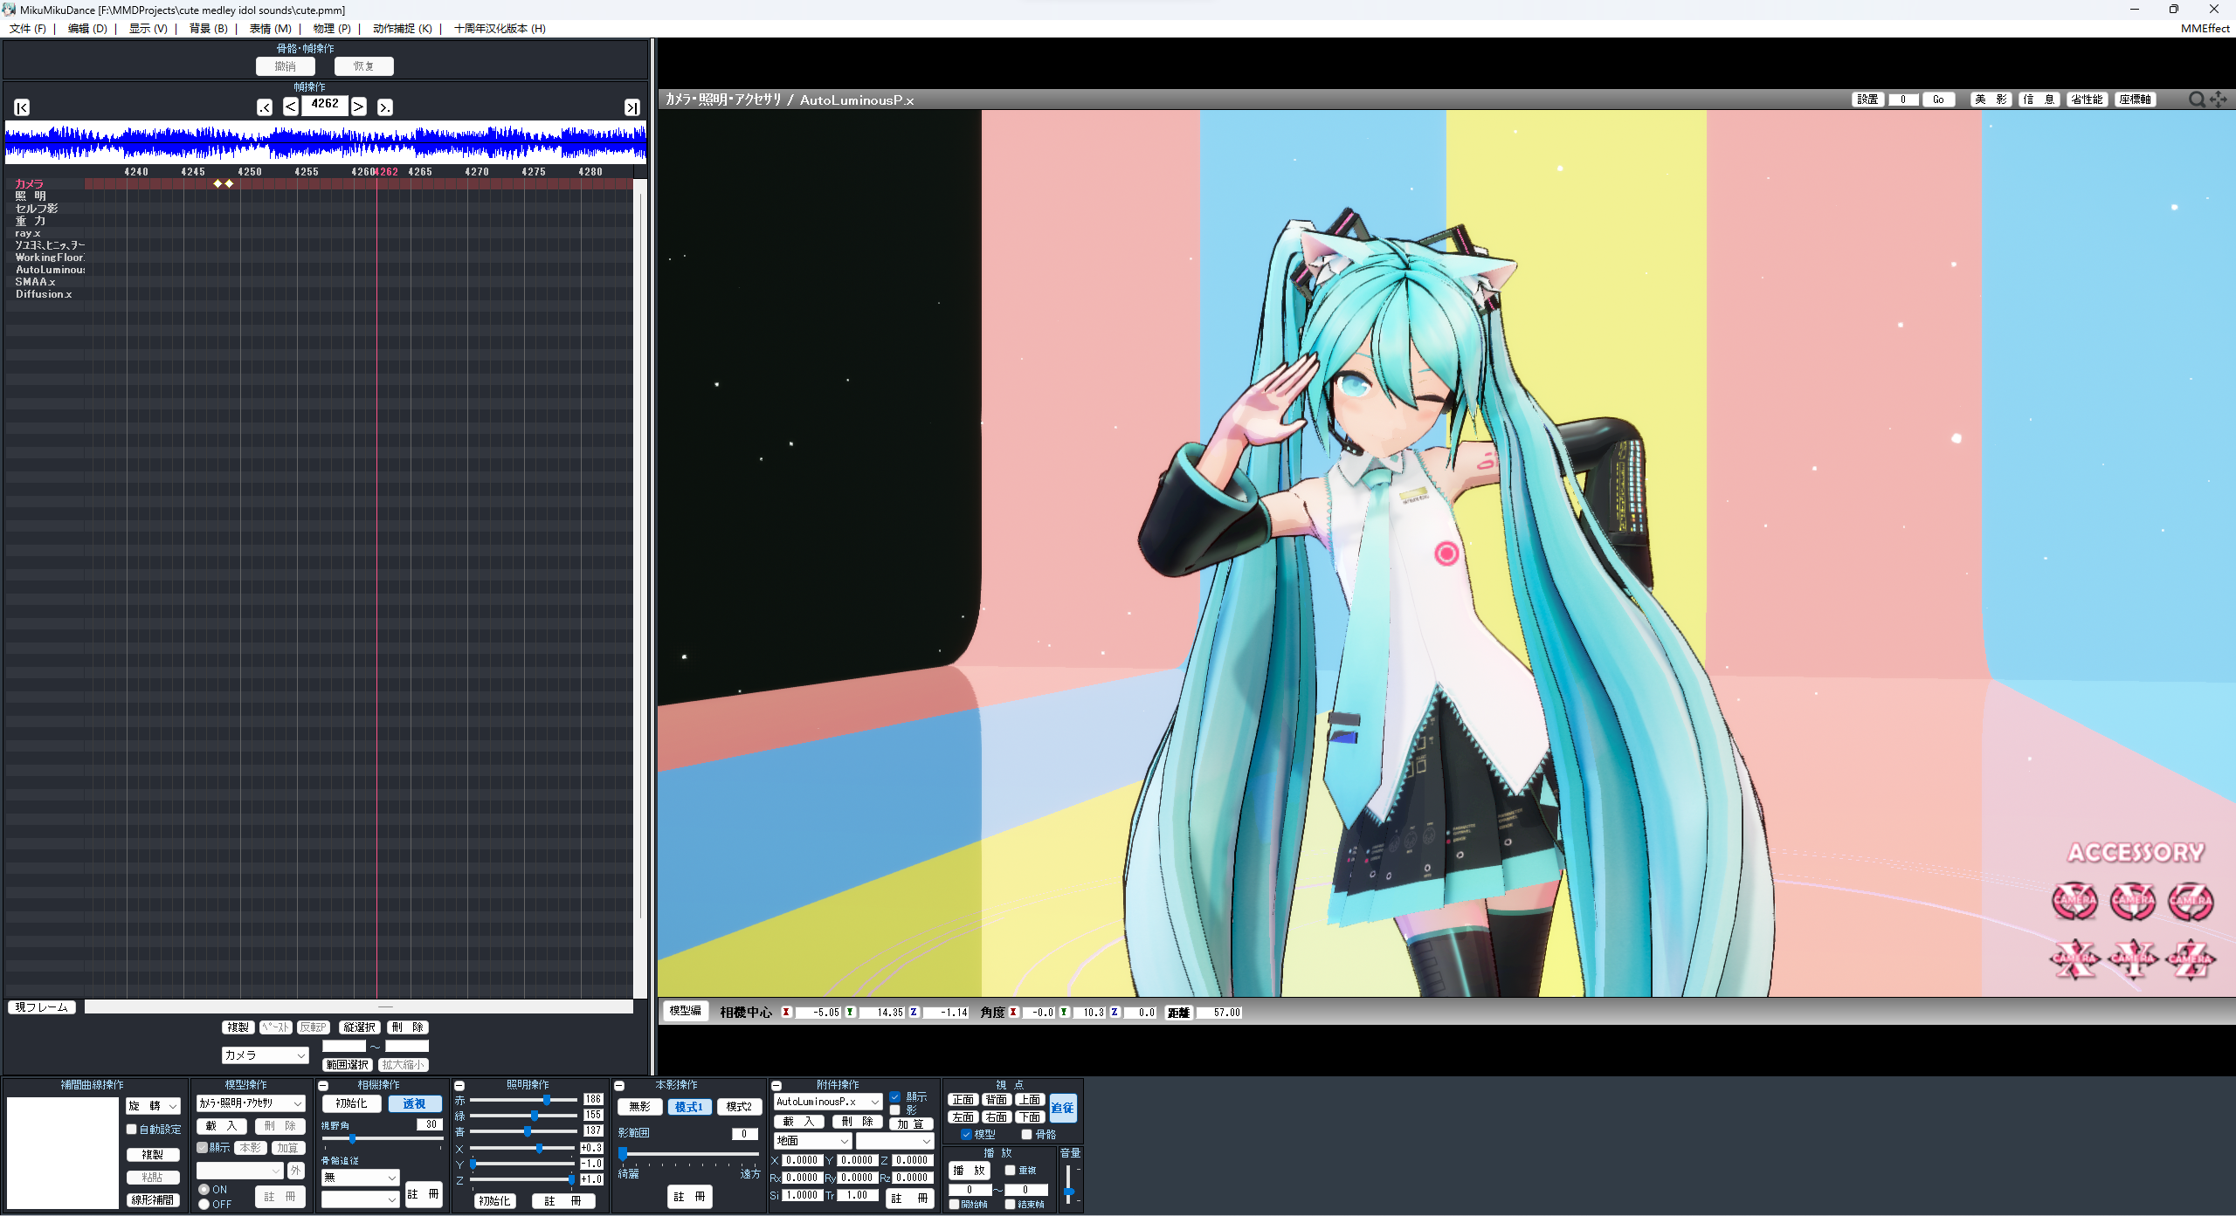Click the 模式2 shadow mode button
This screenshot has height=1216, width=2236.
(x=739, y=1107)
